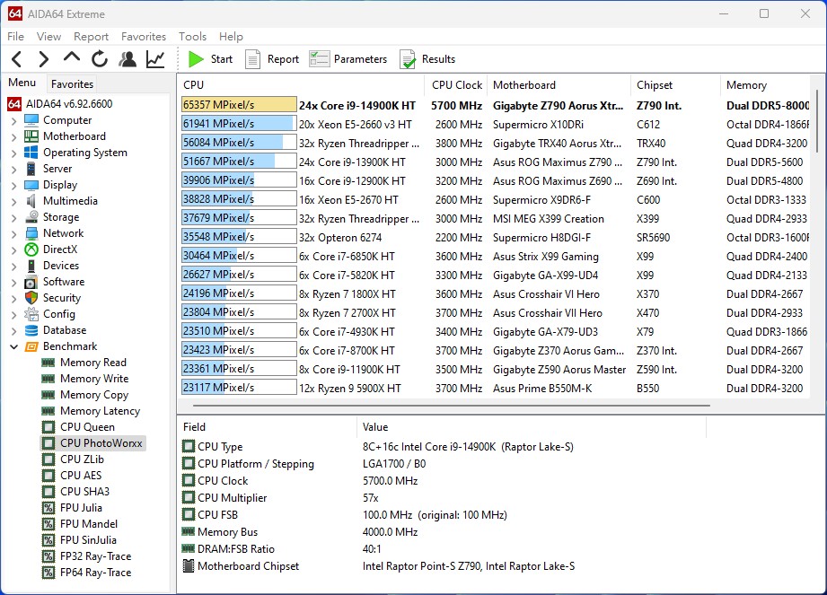Select FPU Julia benchmark item

click(81, 508)
